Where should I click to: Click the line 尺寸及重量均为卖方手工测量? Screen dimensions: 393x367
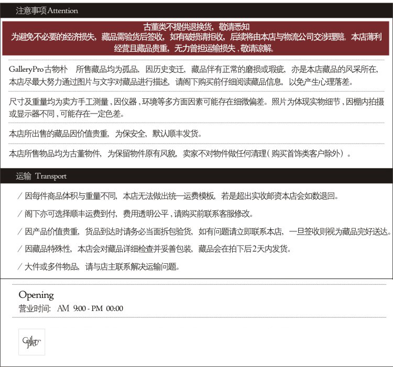pyautogui.click(x=196, y=102)
